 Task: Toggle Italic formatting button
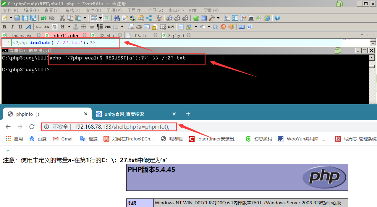click(x=12, y=27)
